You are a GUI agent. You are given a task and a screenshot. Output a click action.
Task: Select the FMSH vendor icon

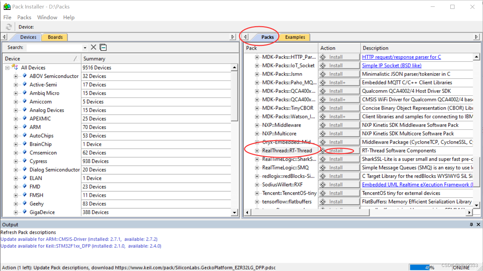tap(24, 195)
